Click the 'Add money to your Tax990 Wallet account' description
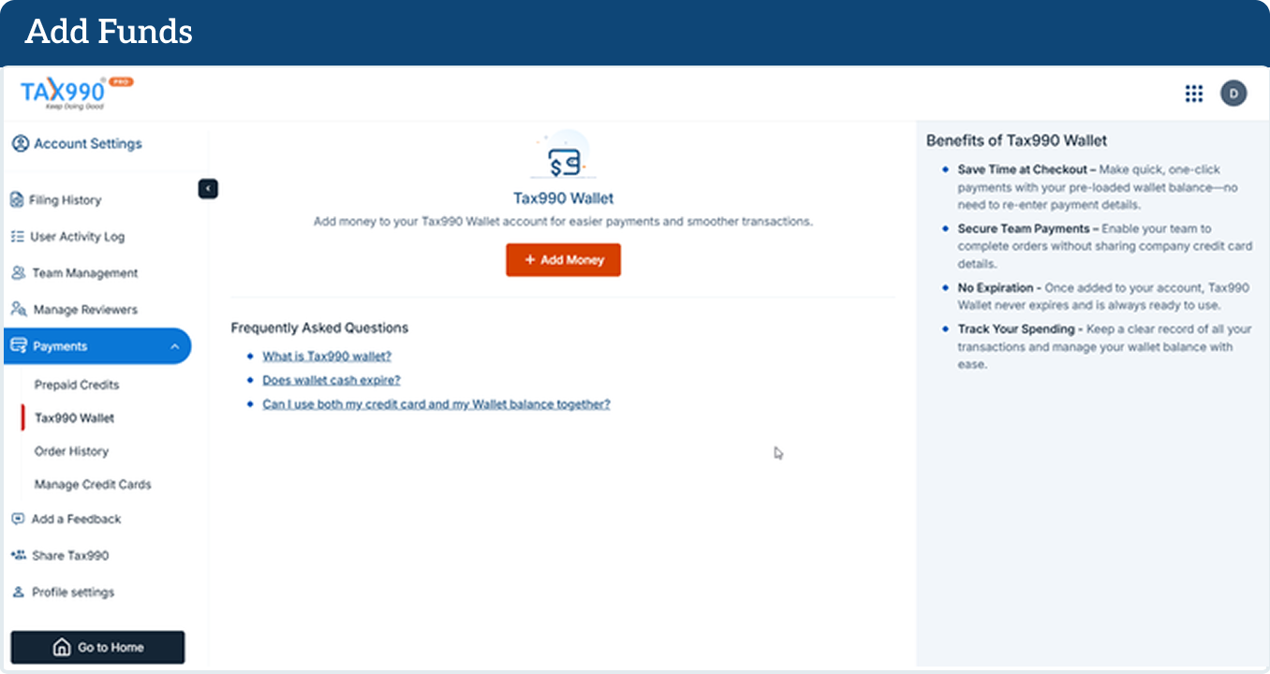 [x=563, y=222]
